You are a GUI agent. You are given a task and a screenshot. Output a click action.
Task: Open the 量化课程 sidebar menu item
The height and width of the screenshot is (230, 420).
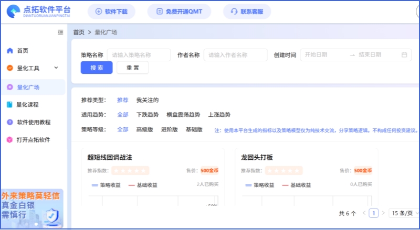(x=34, y=105)
